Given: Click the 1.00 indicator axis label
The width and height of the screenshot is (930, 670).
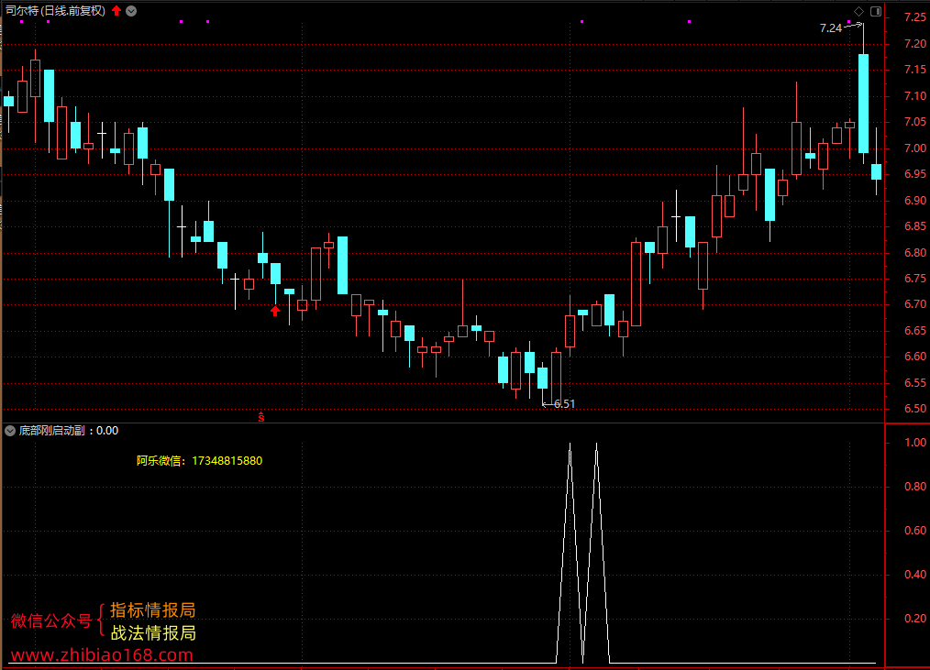Looking at the screenshot, I should [915, 443].
